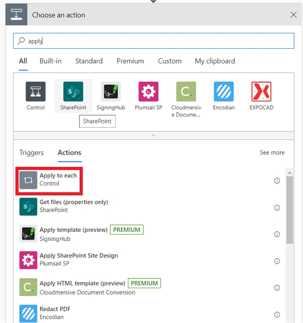Image resolution: width=303 pixels, height=323 pixels.
Task: Show info for Apply SharePoint Site Design
Action: (x=277, y=261)
